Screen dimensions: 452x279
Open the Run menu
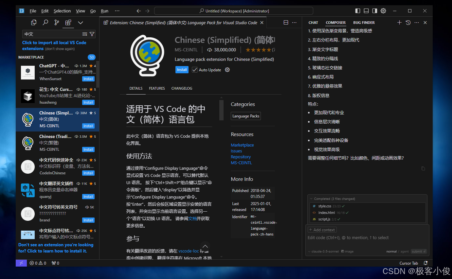105,11
